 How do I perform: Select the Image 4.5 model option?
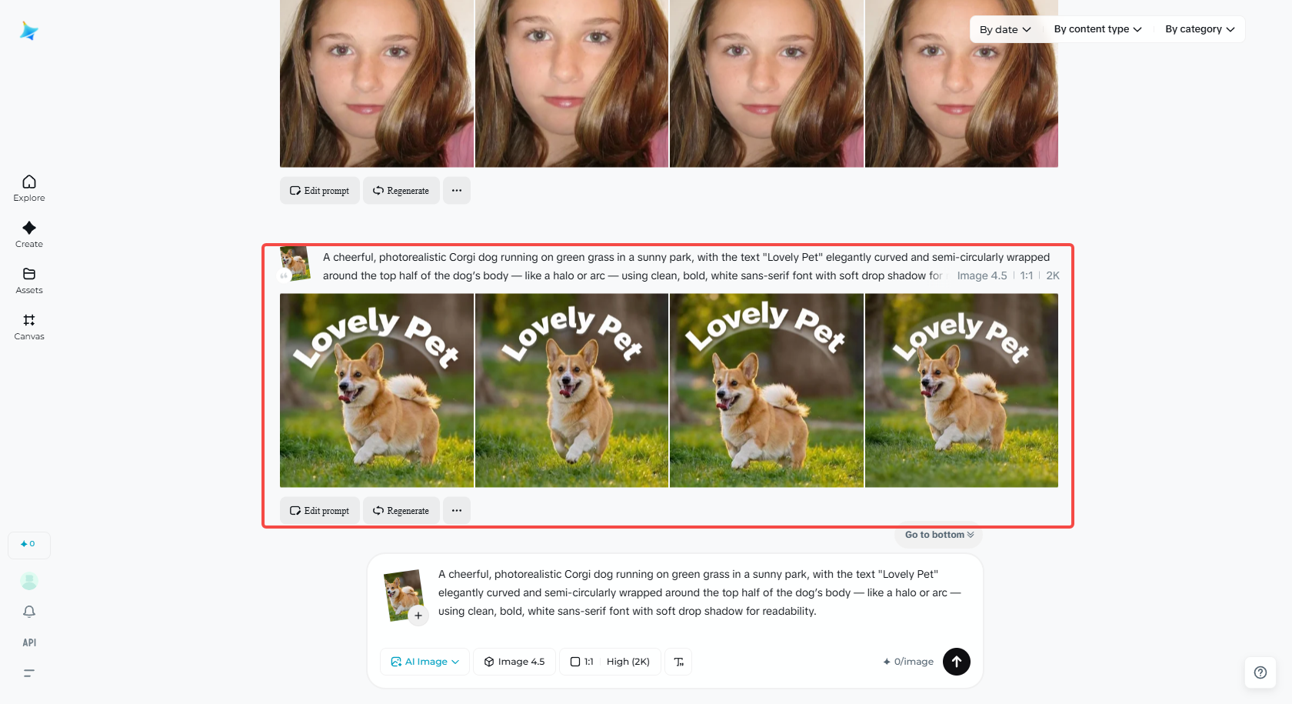pos(514,662)
